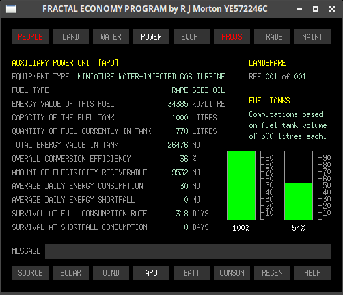
Task: Click the FUEL TYPE label
Action: click(x=30, y=90)
